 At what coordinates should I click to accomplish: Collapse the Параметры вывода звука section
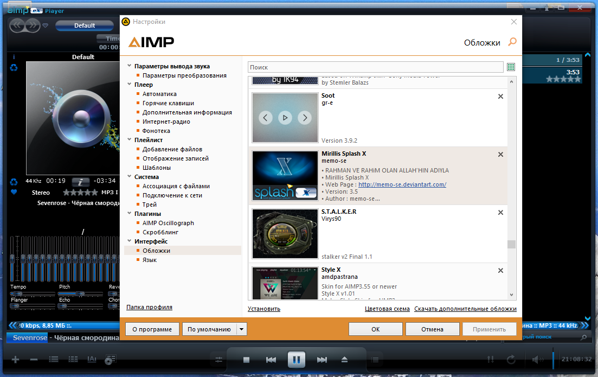click(129, 66)
